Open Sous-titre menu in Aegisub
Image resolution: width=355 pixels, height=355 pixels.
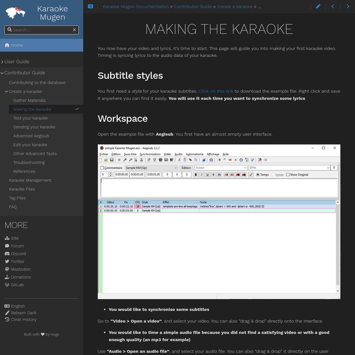(130, 154)
